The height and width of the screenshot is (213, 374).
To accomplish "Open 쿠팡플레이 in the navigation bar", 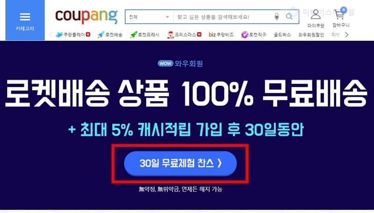I will pos(73,35).
